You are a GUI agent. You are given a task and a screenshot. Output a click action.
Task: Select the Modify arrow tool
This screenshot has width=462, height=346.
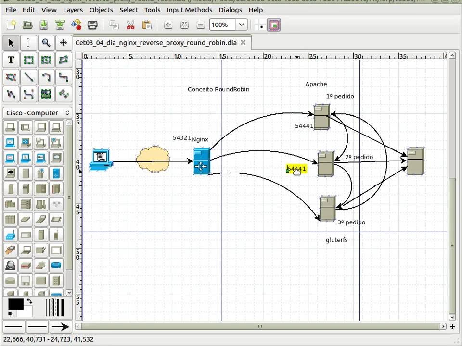(11, 43)
